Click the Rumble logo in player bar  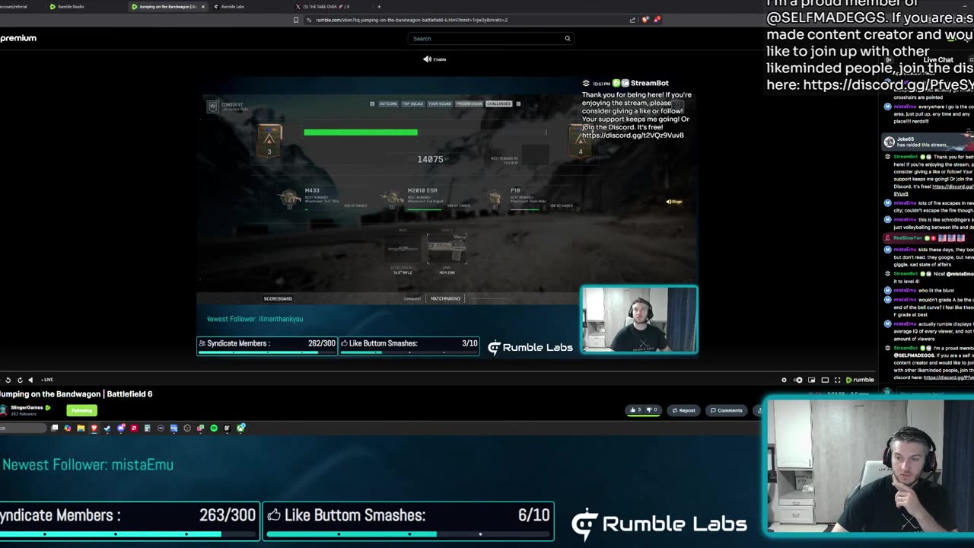click(860, 380)
